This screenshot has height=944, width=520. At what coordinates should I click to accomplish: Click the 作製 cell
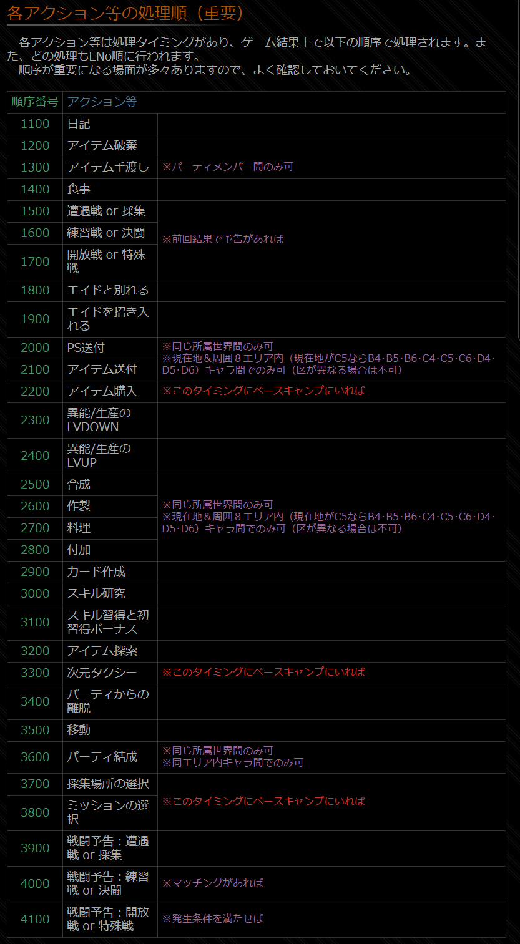coord(110,507)
